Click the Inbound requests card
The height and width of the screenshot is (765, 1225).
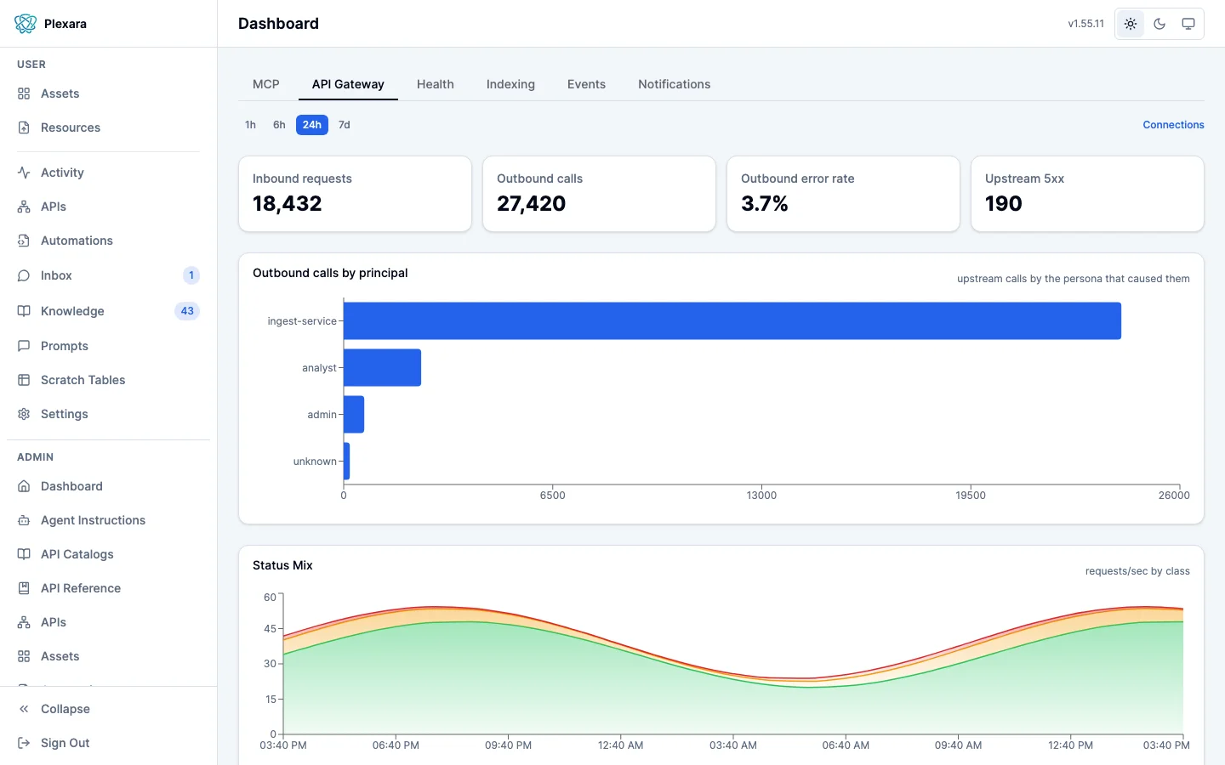click(x=355, y=194)
